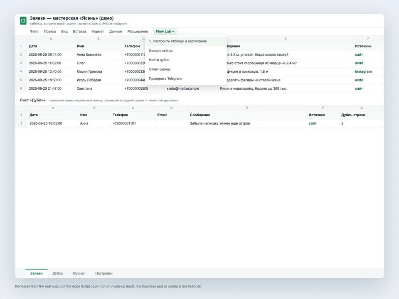Screen dimensions: 399x299
Task: Select cell with Мария Громова
Action: 99,71
